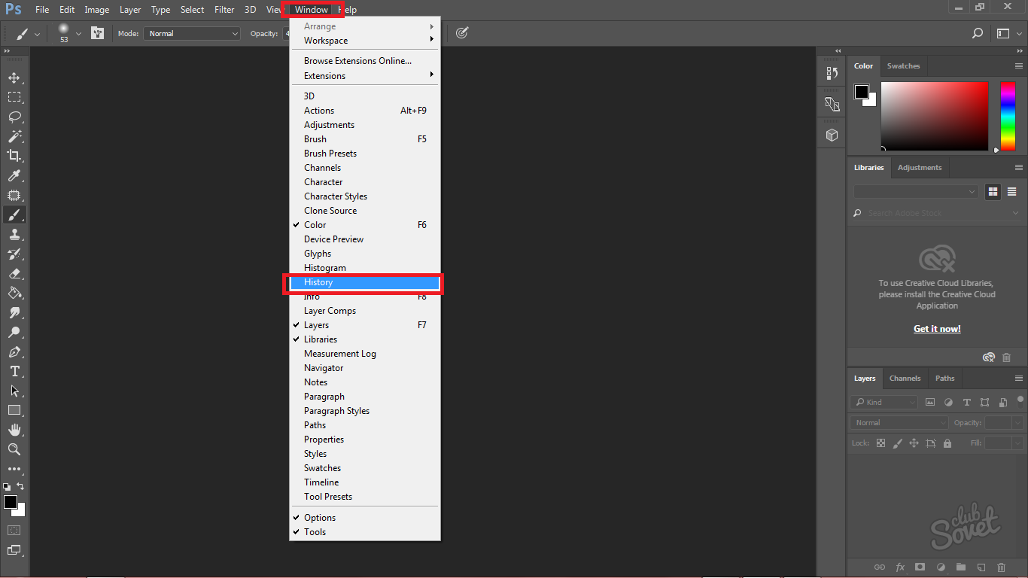Uncheck Layers in the Window menu
The height and width of the screenshot is (578, 1028).
pyautogui.click(x=316, y=325)
